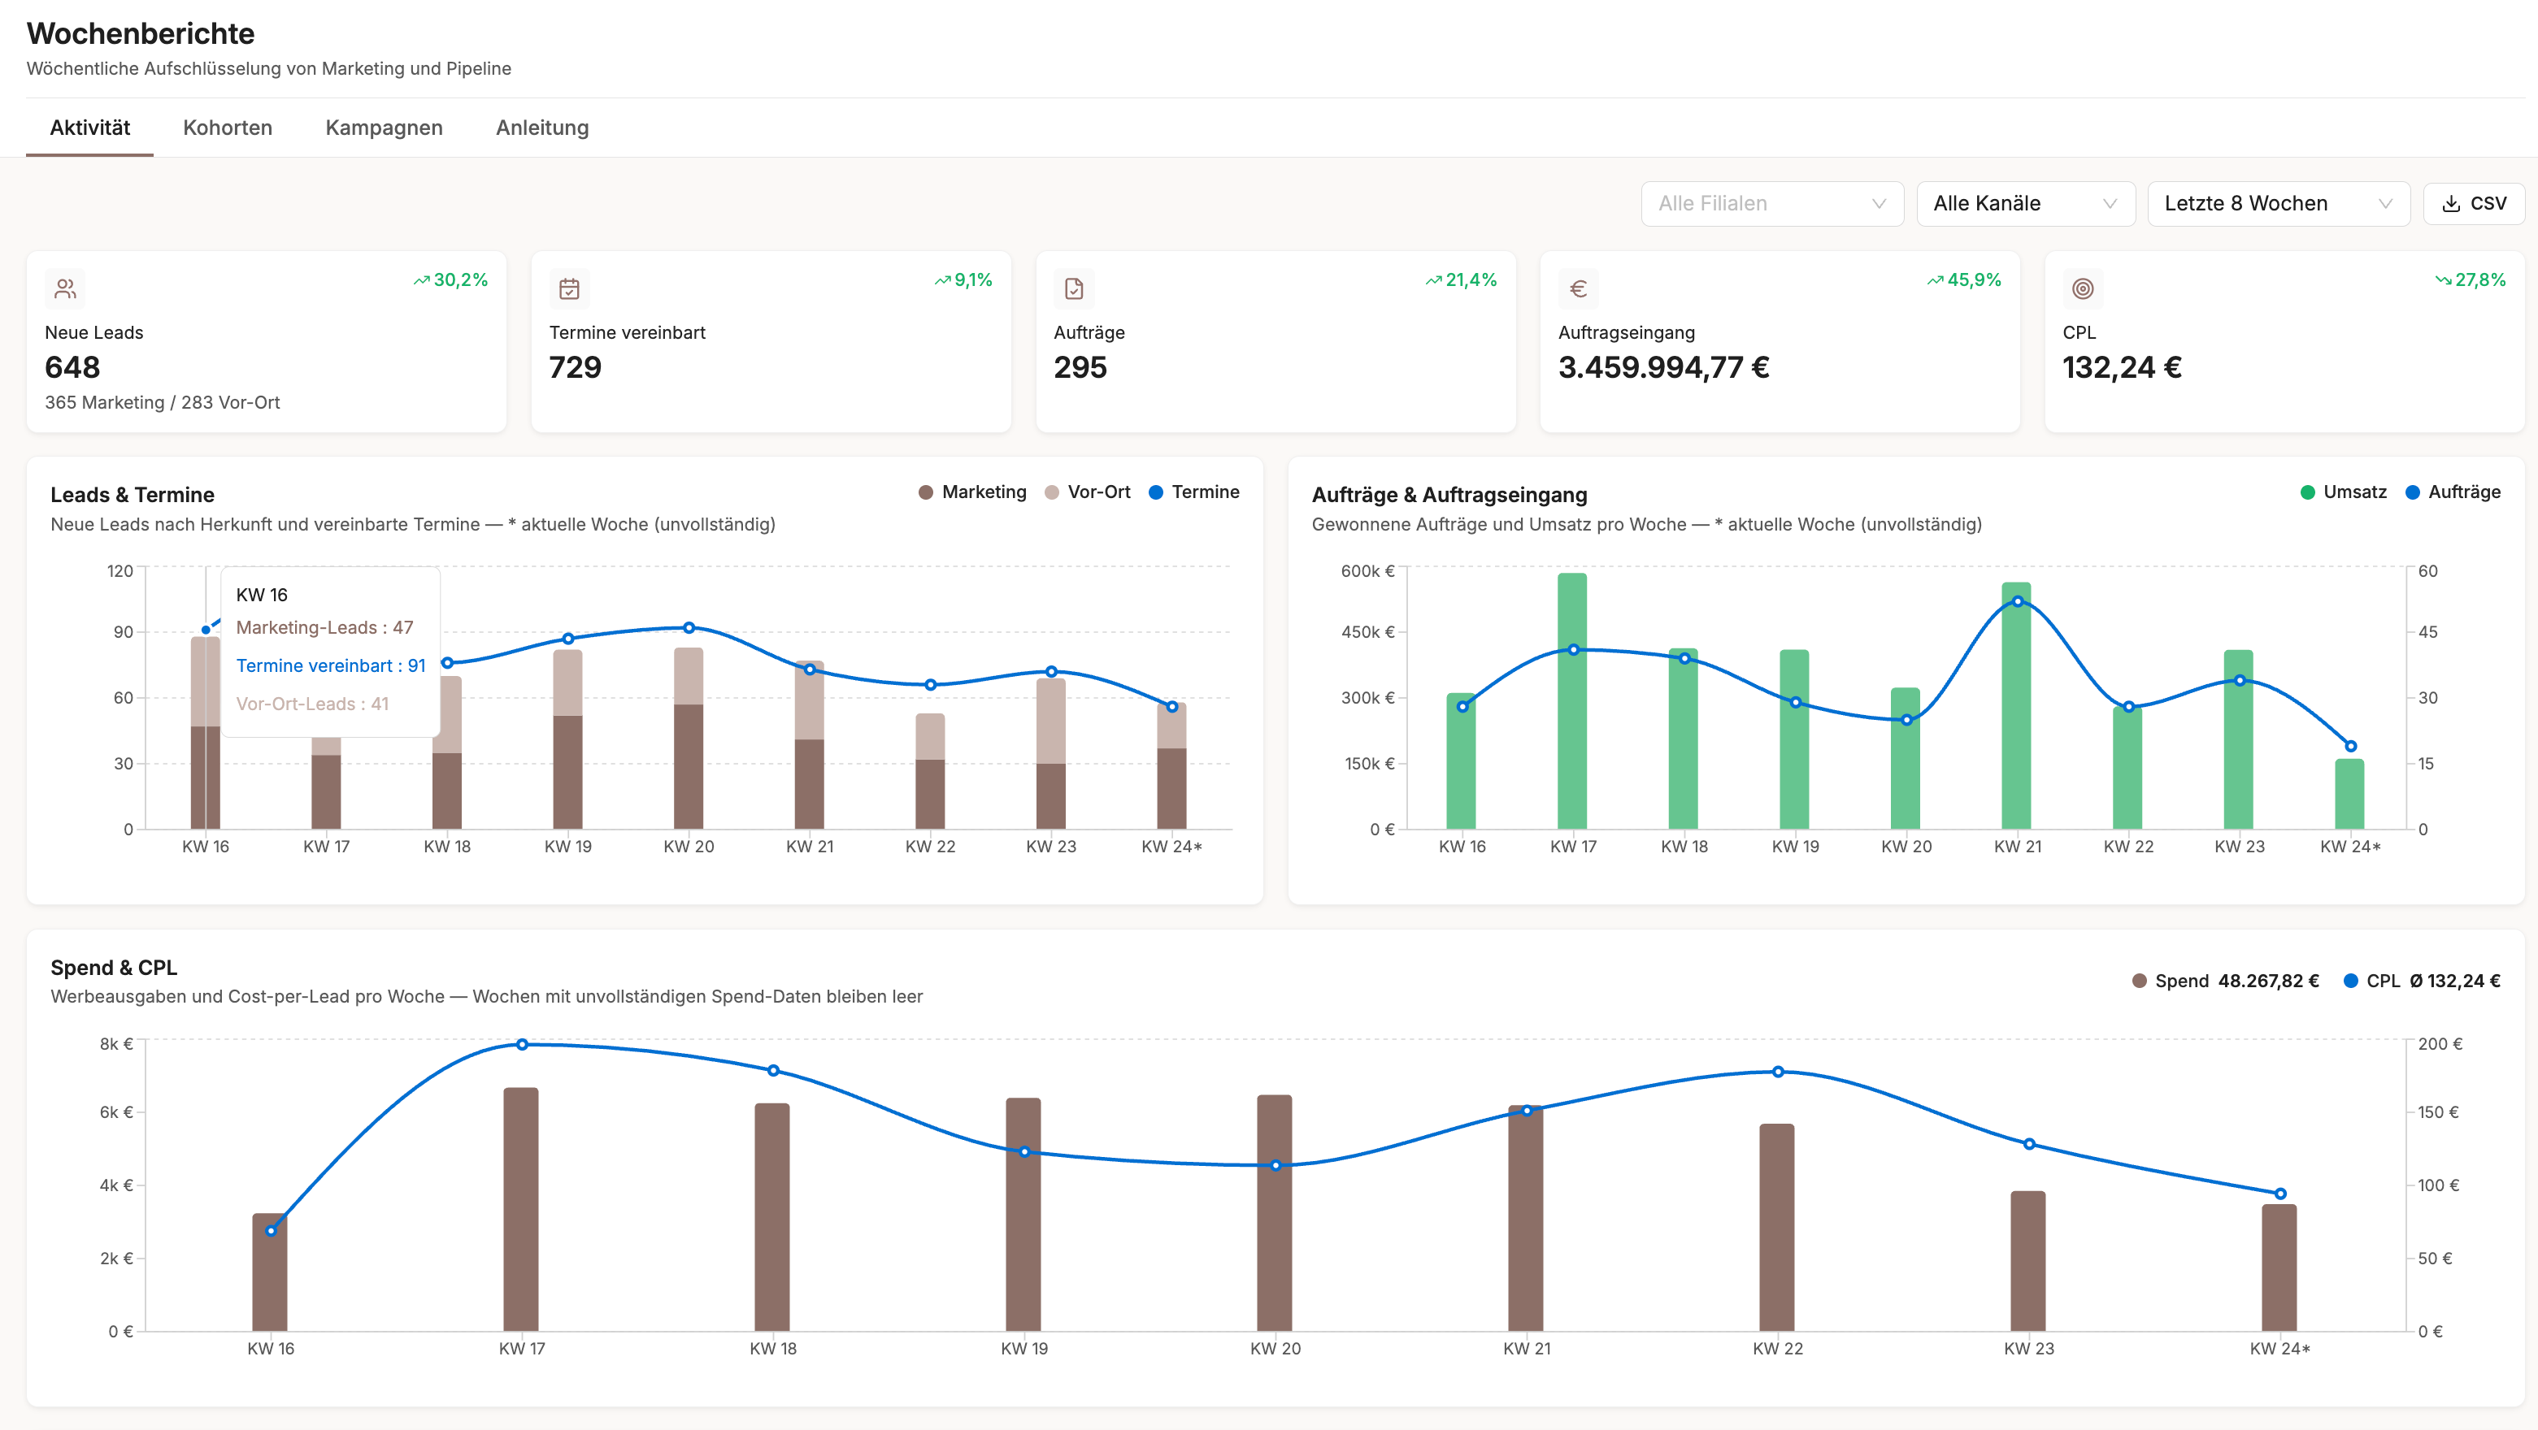Open the Alle Kanäle channel dropdown

click(x=2026, y=204)
